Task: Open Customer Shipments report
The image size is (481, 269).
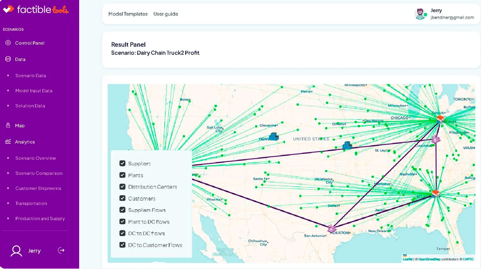Action: [x=38, y=189]
